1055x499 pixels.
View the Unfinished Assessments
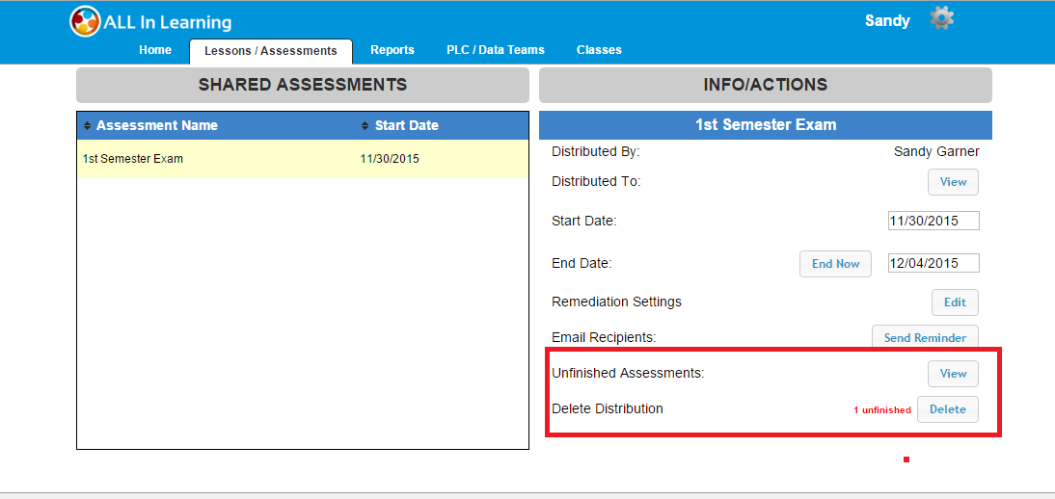tap(953, 374)
